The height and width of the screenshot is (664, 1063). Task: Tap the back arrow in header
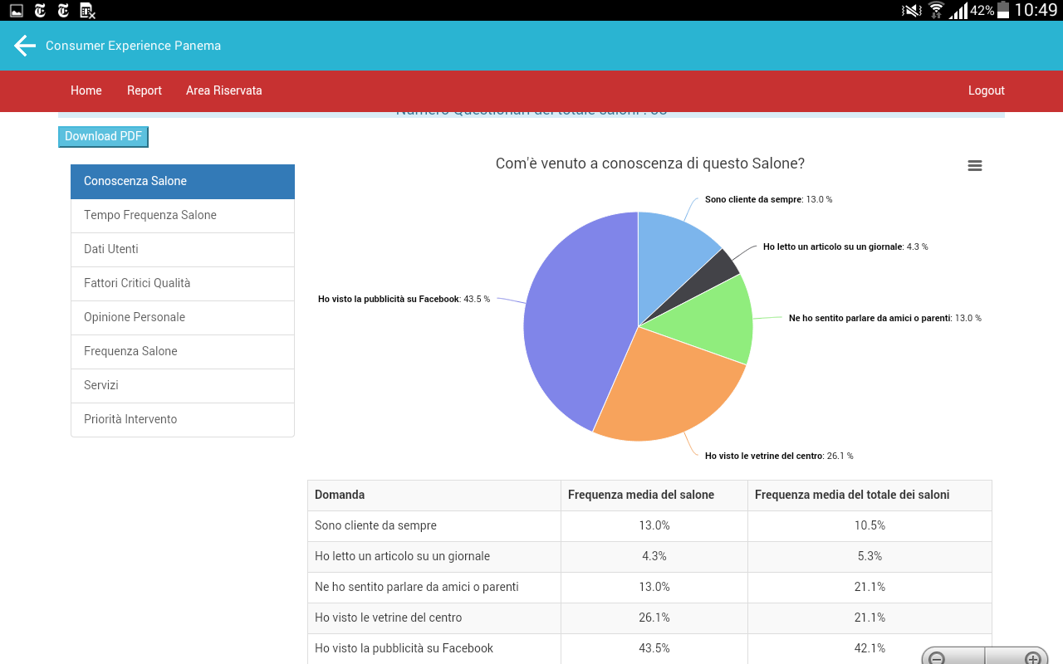pyautogui.click(x=25, y=46)
